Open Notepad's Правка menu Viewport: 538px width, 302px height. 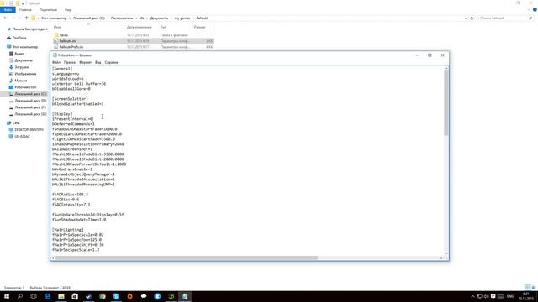click(x=70, y=62)
